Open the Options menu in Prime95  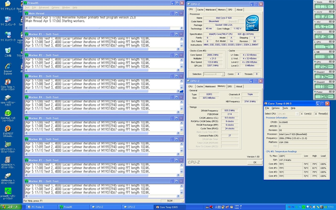point(55,8)
